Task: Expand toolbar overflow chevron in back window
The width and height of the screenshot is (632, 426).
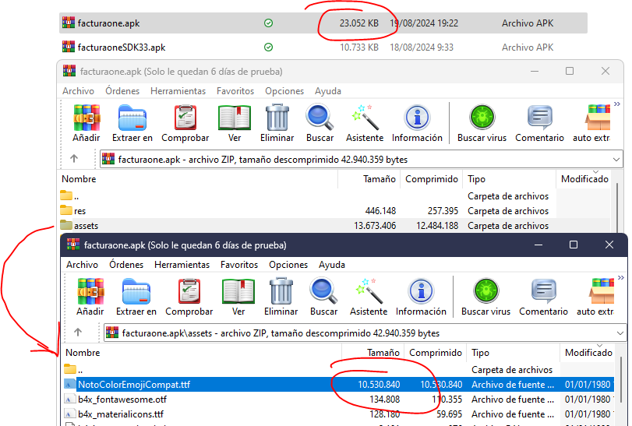Action: point(616,104)
